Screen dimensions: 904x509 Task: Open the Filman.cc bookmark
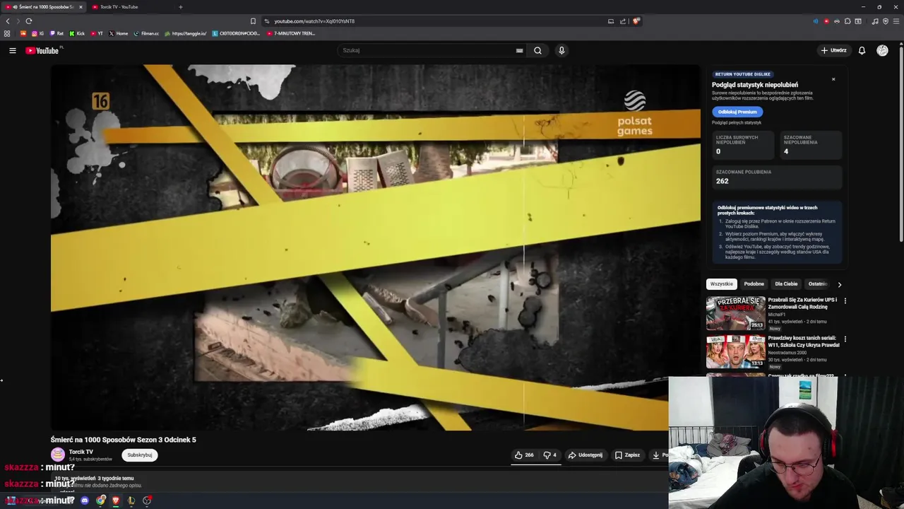[x=147, y=33]
